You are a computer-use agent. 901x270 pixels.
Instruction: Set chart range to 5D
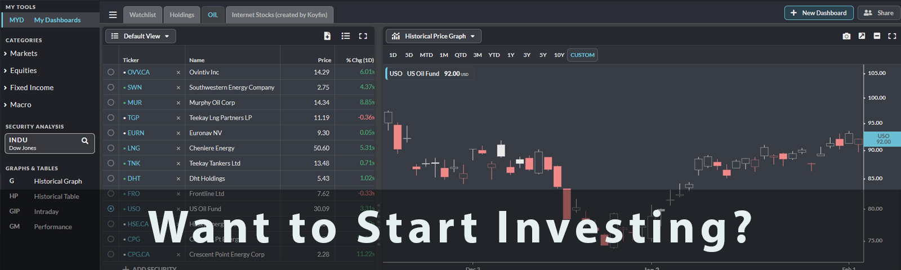tap(409, 55)
